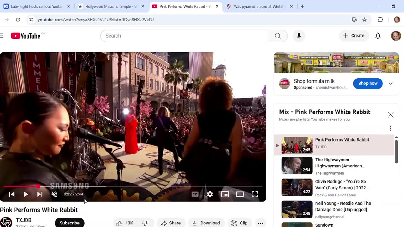The height and width of the screenshot is (227, 404).
Task: Open the TXJDB channel link
Action: point(24,220)
